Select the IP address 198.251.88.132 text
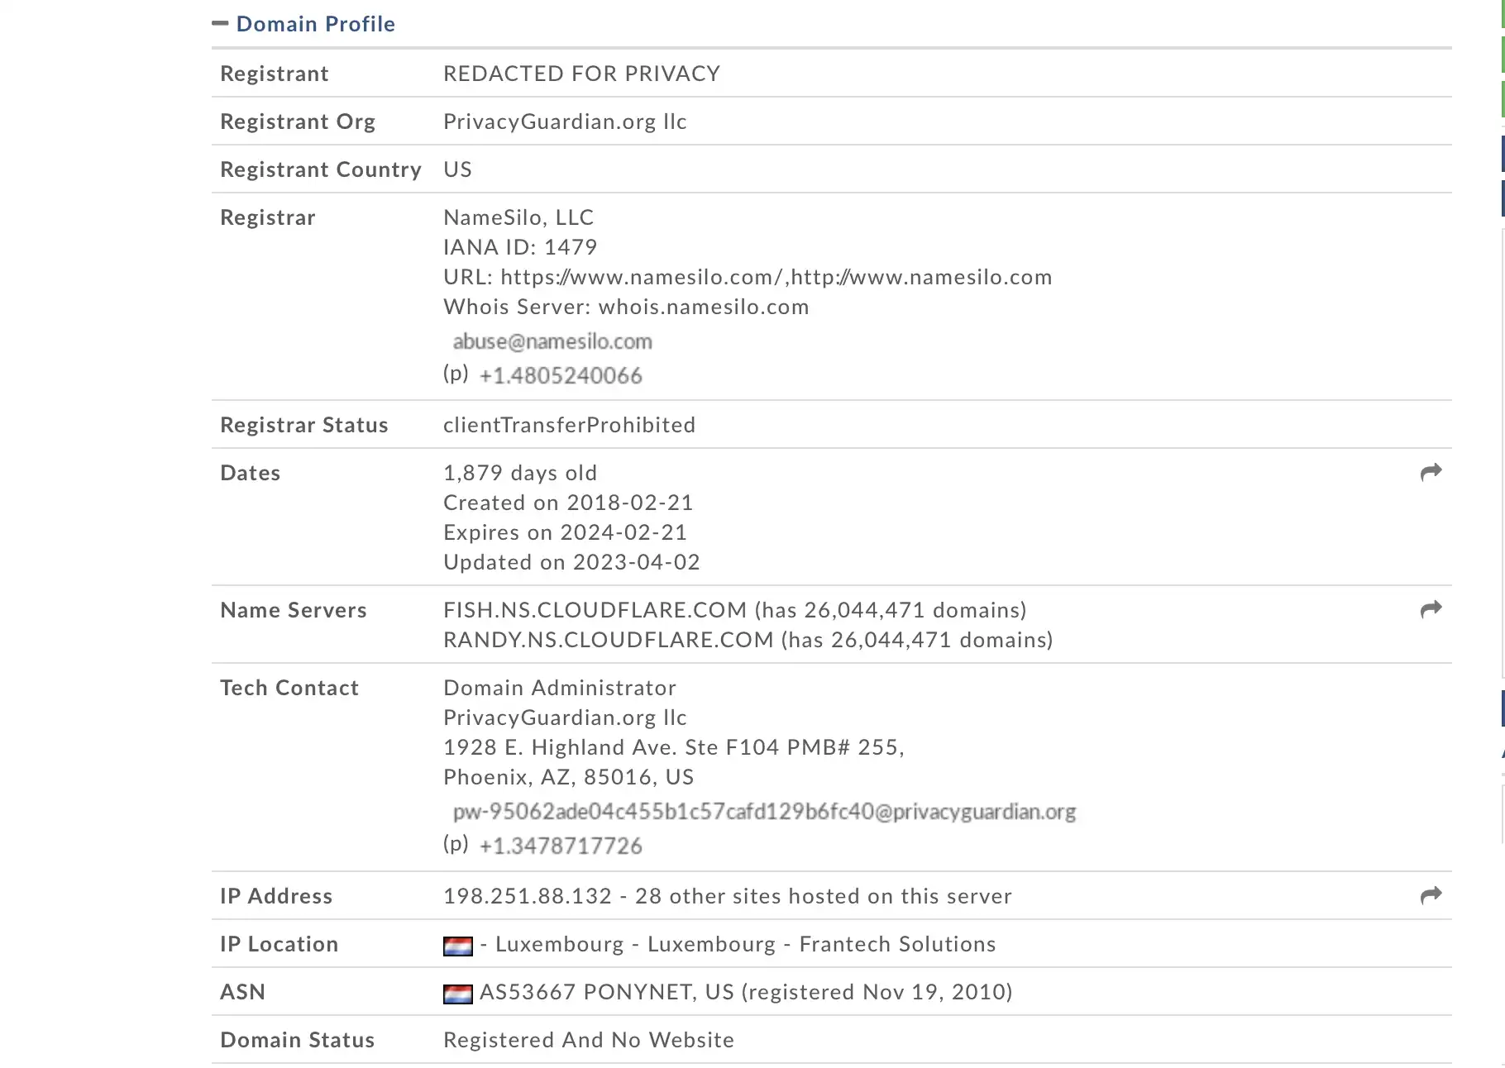 [528, 896]
